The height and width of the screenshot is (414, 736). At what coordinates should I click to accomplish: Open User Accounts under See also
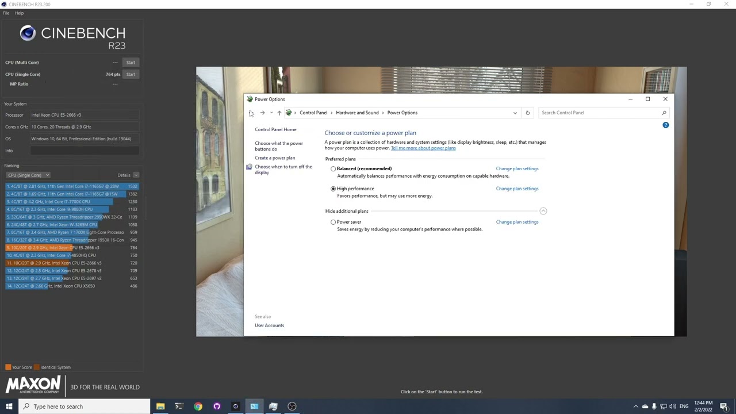(269, 325)
